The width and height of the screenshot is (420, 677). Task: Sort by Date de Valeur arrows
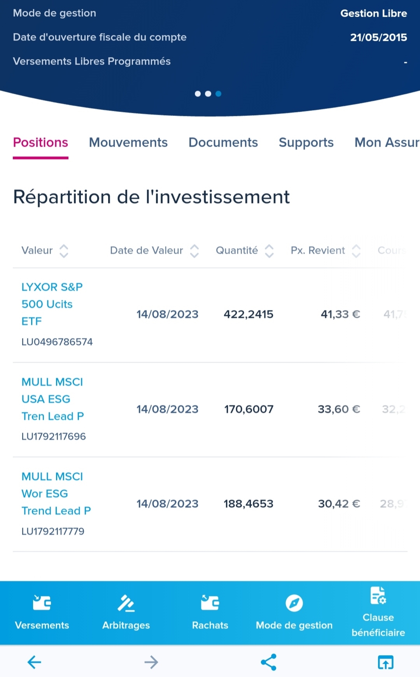click(194, 251)
